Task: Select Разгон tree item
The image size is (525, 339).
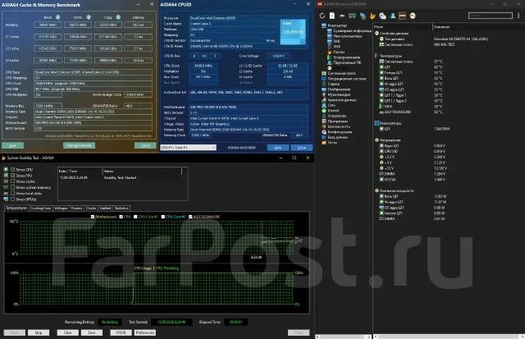Action: [339, 52]
